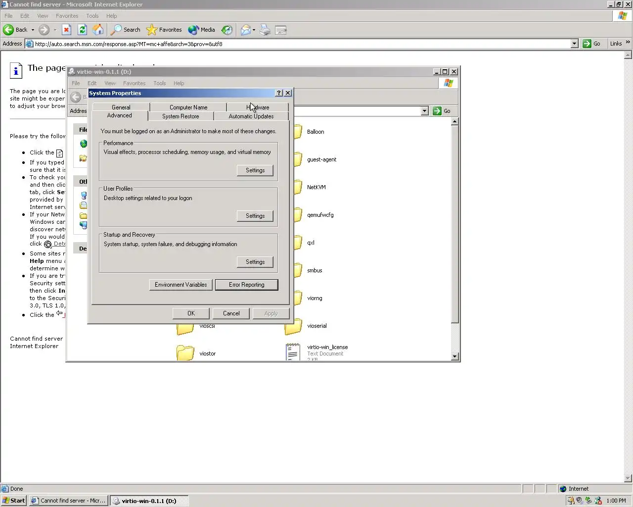Viewport: 633px width, 507px height.
Task: Click the green Go arrow in Internet Explorer
Action: [x=587, y=44]
